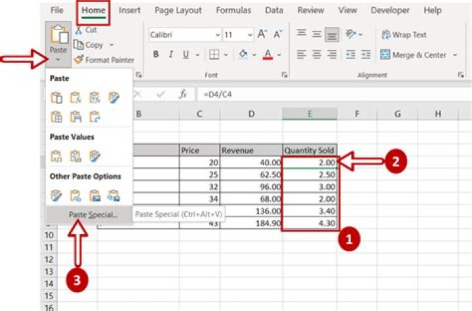
Task: Click the Cut command
Action: click(x=86, y=30)
